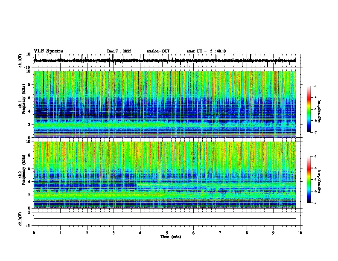Click the ch.1 voltage waveform trace panel
Viewport: 338px width, 261px height.
[168, 61]
